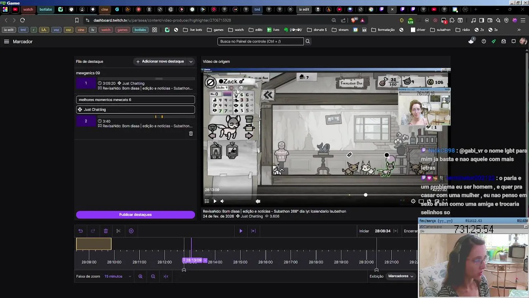Undo the last timeline edit

[81, 231]
